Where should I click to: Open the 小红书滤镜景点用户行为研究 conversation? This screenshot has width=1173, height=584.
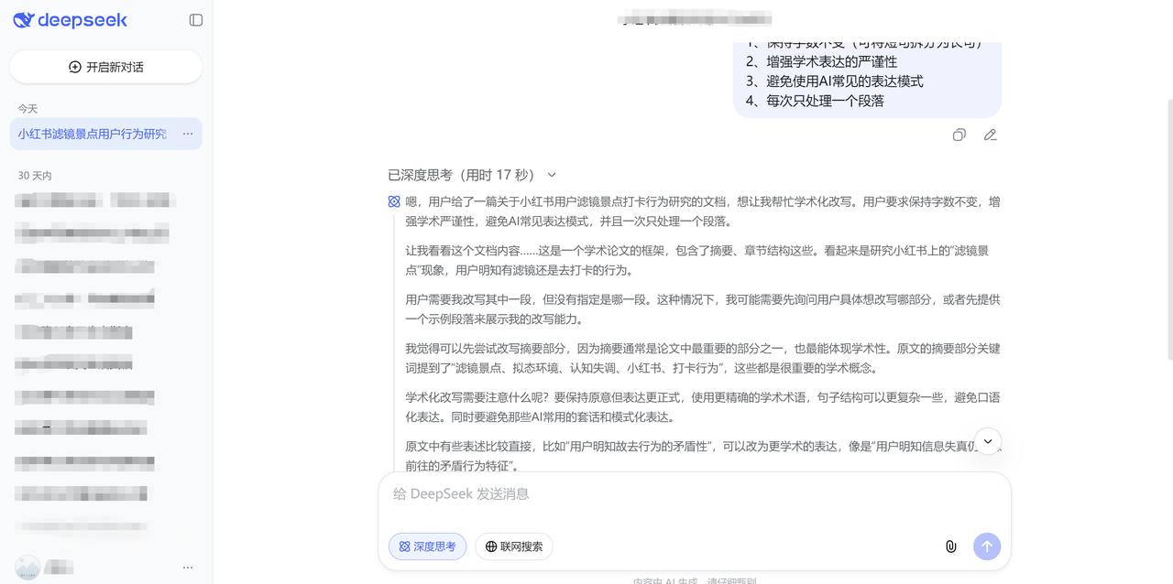pos(93,134)
